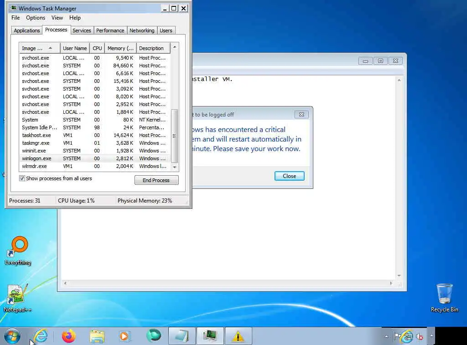467x345 pixels.
Task: Switch to the Networking tab
Action: click(142, 30)
